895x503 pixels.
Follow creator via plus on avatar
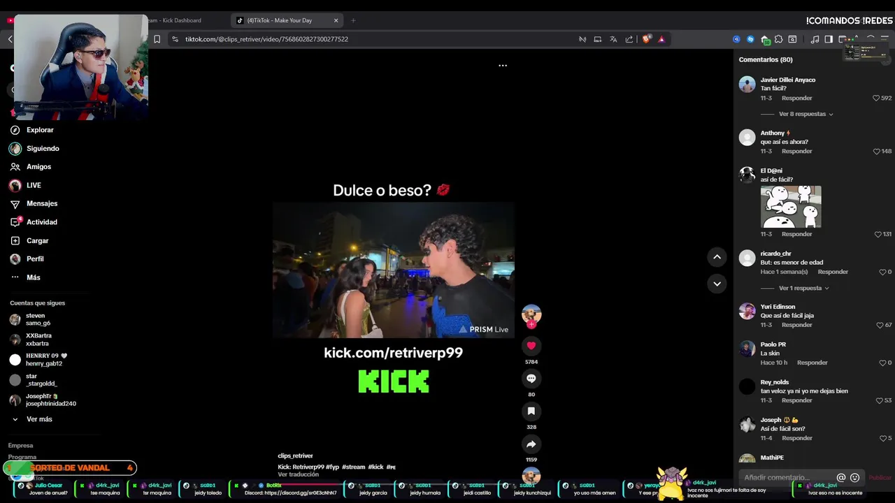coord(531,325)
